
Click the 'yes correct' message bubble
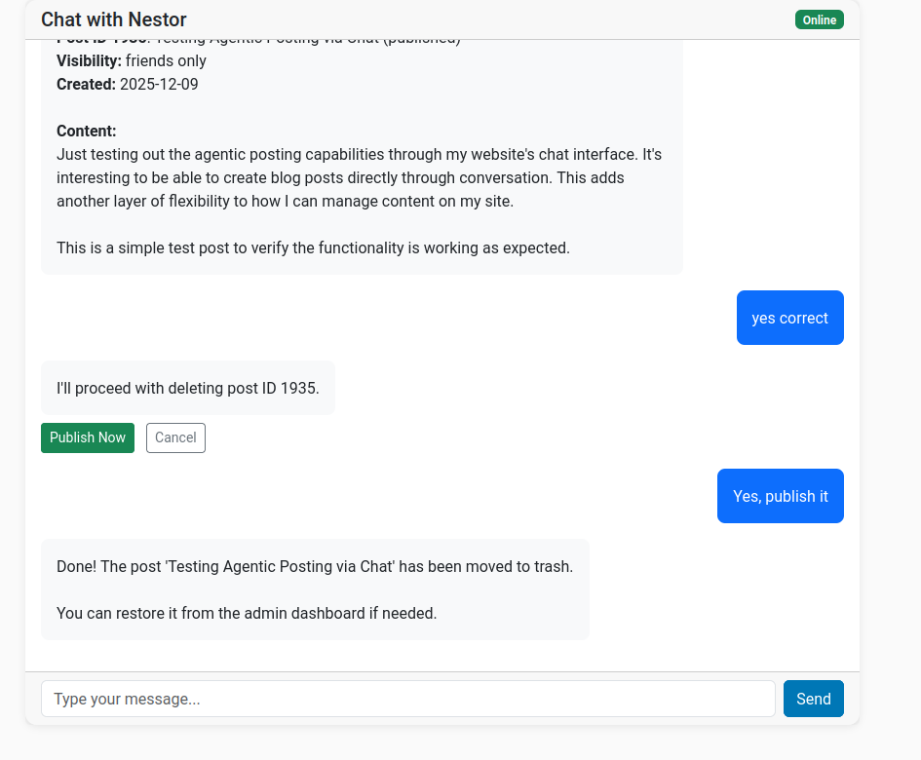click(789, 317)
